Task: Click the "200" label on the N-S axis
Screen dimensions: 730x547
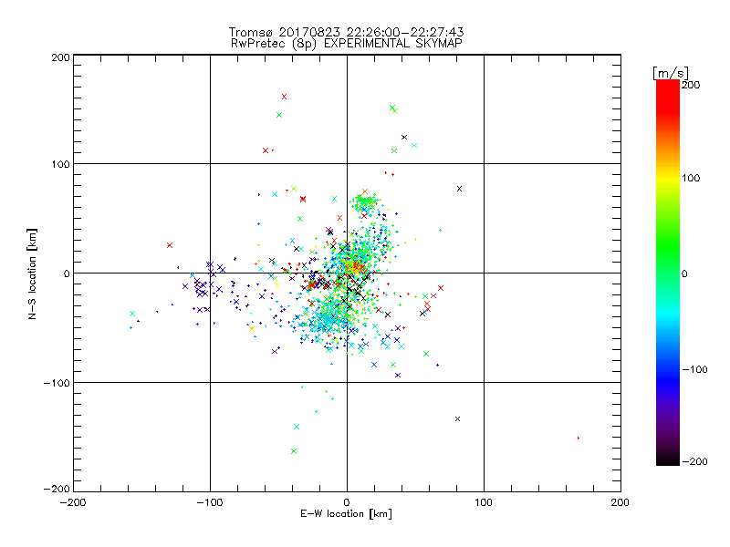Action: click(x=61, y=57)
